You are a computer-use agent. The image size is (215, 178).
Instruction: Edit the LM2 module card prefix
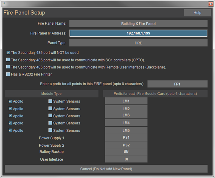[126, 109]
